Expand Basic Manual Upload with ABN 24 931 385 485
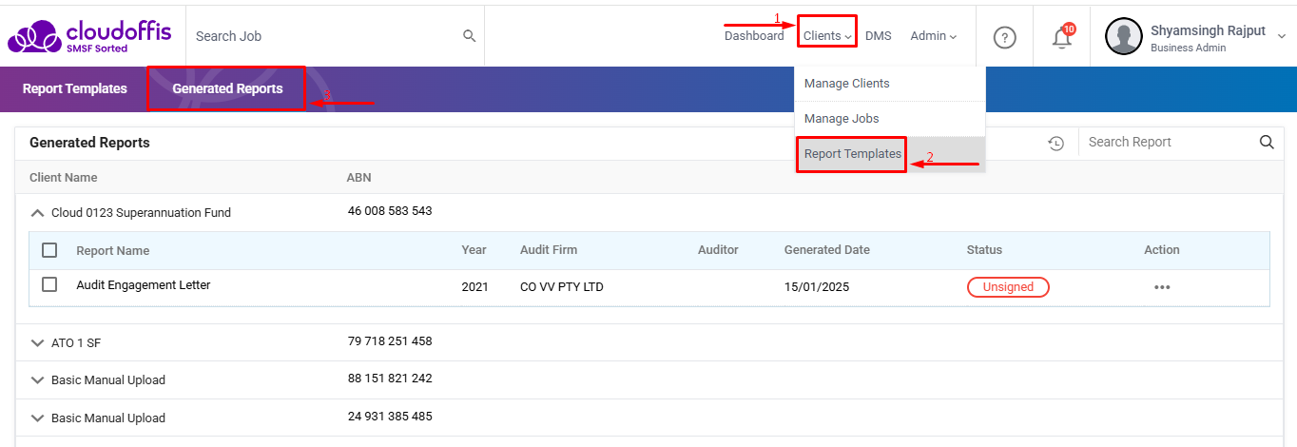This screenshot has width=1297, height=447. point(38,418)
